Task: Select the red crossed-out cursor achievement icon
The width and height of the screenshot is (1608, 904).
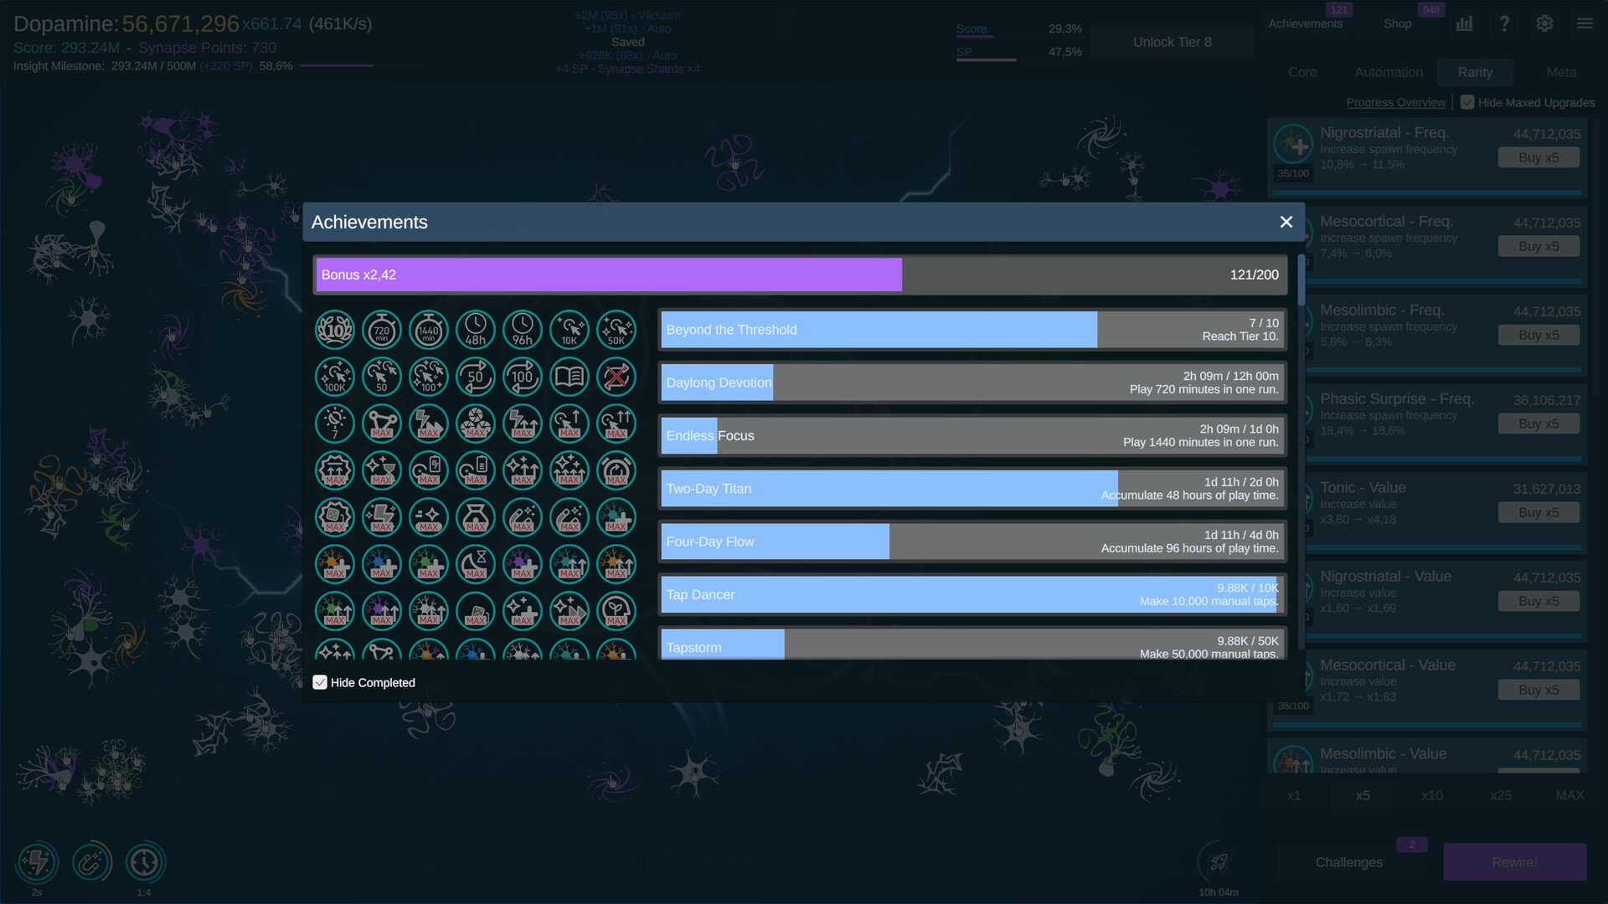Action: (616, 377)
